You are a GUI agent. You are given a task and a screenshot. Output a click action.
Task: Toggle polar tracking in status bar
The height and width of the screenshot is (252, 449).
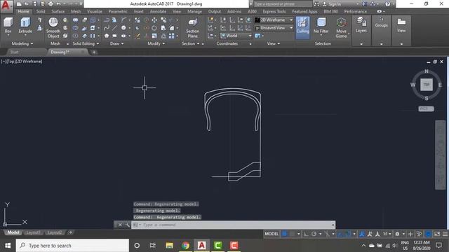pyautogui.click(x=314, y=234)
